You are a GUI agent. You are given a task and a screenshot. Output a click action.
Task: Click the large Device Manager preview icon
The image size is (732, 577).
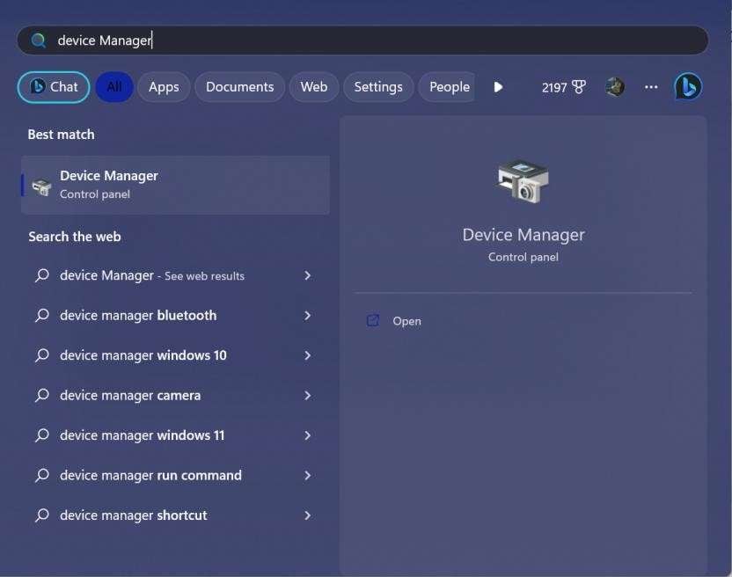tap(523, 181)
